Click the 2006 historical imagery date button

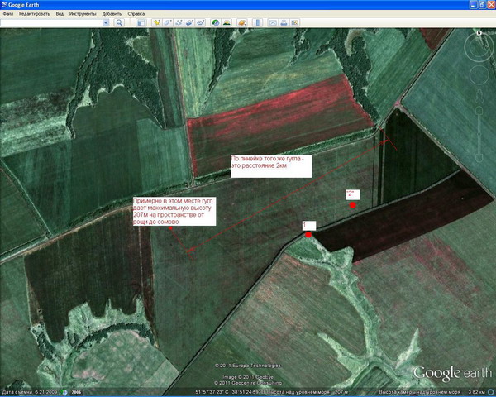pos(75,390)
